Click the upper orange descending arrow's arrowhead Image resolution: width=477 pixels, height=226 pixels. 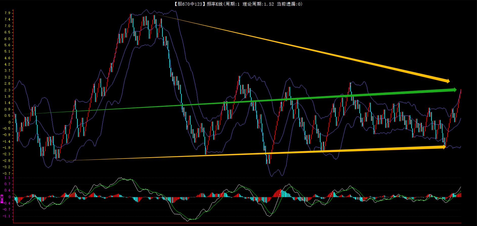(x=448, y=81)
